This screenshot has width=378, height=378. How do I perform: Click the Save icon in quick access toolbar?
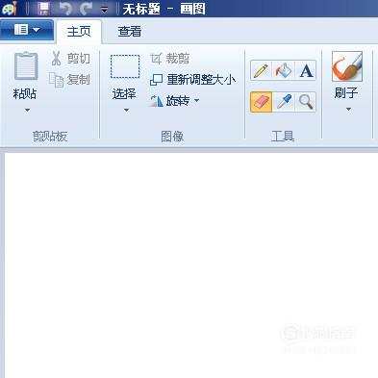43,9
